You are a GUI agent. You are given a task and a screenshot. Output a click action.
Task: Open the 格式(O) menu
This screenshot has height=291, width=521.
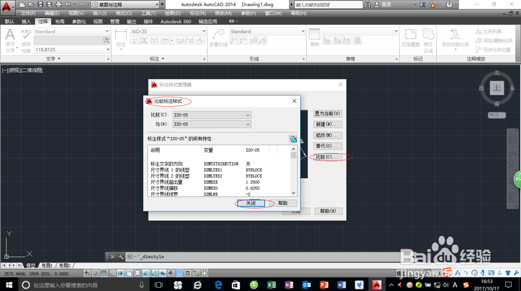[x=123, y=13]
